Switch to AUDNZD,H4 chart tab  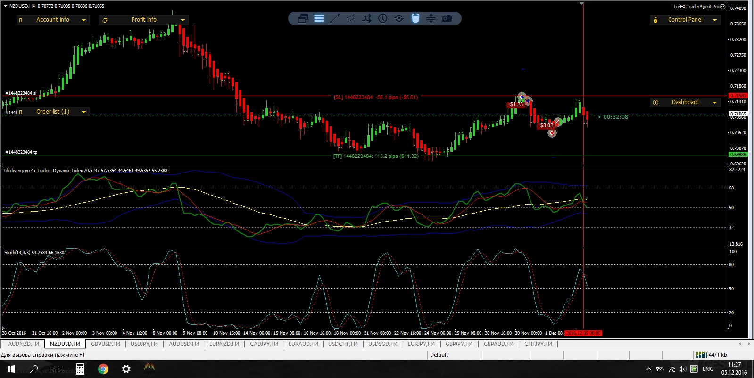24,344
